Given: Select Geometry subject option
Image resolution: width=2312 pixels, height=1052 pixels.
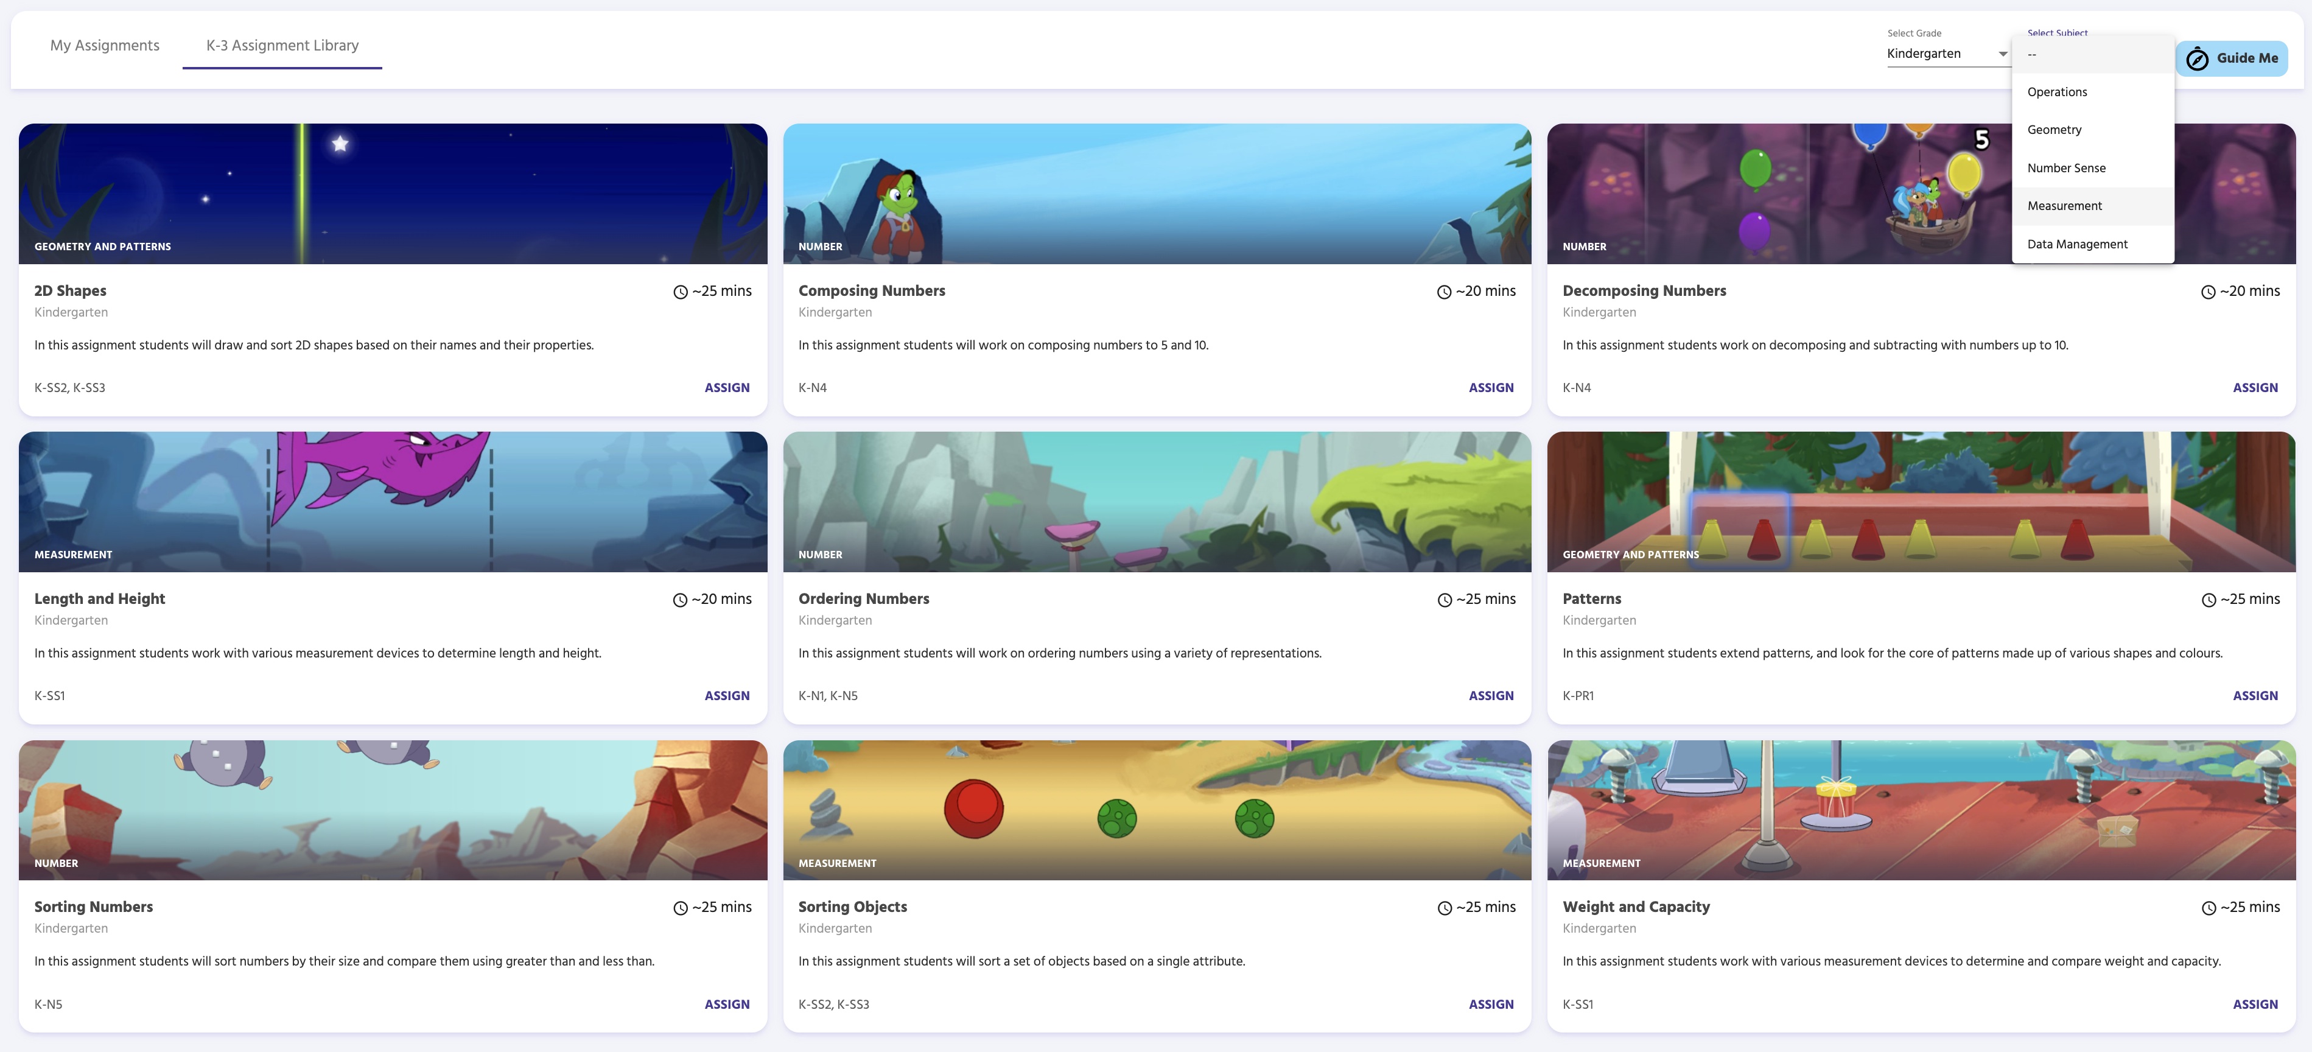Looking at the screenshot, I should pyautogui.click(x=2053, y=130).
